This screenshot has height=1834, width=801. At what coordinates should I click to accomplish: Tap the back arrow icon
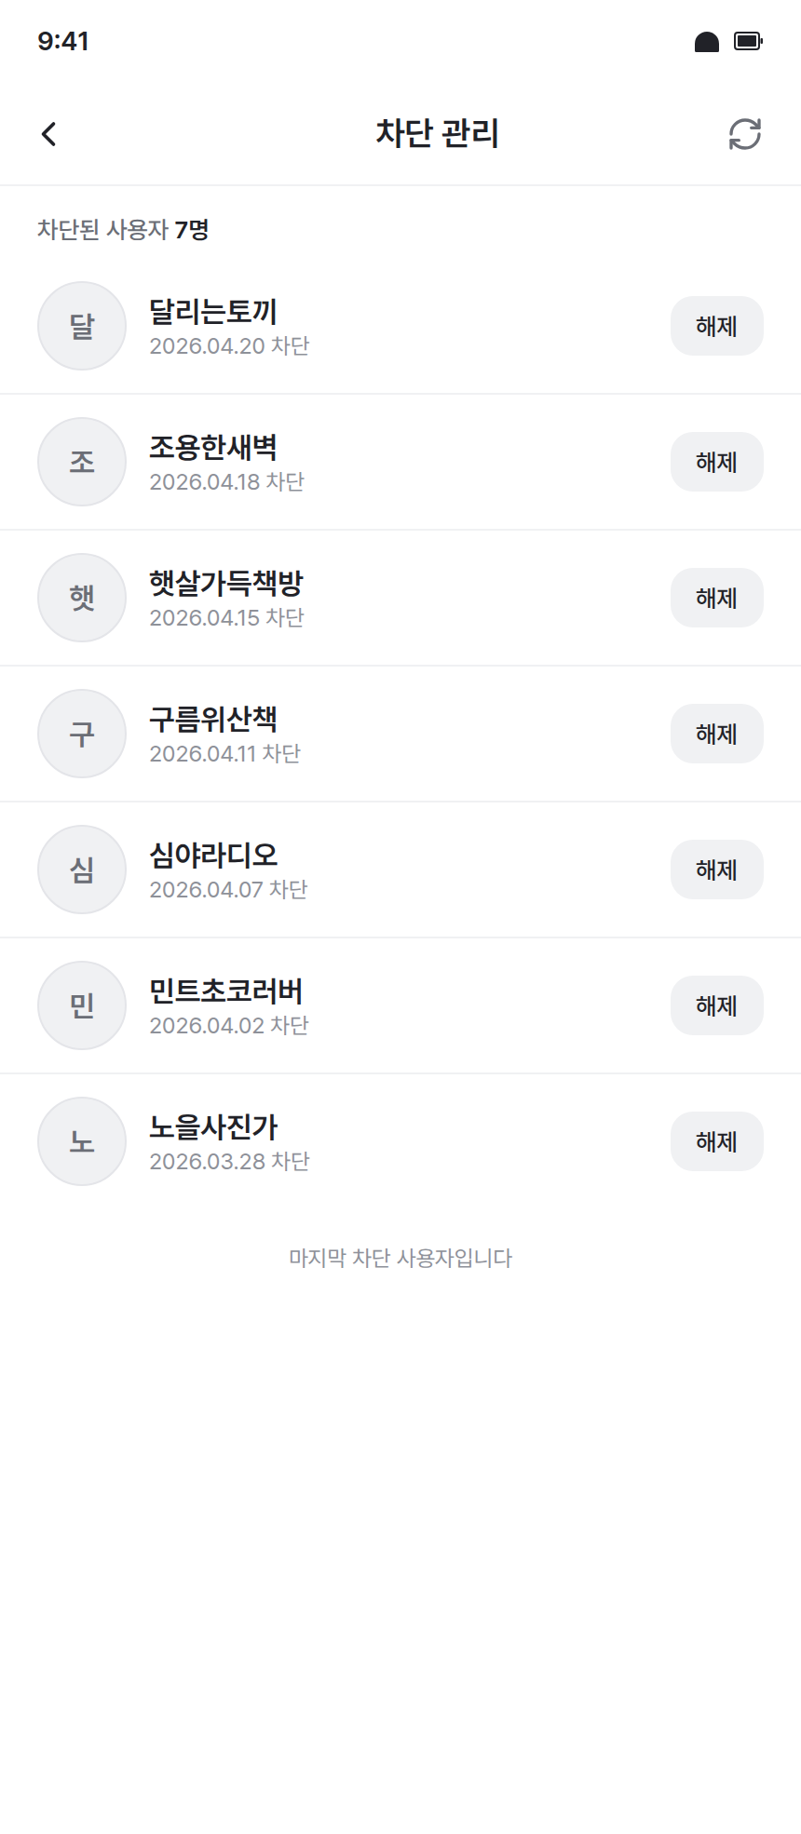pos(49,134)
